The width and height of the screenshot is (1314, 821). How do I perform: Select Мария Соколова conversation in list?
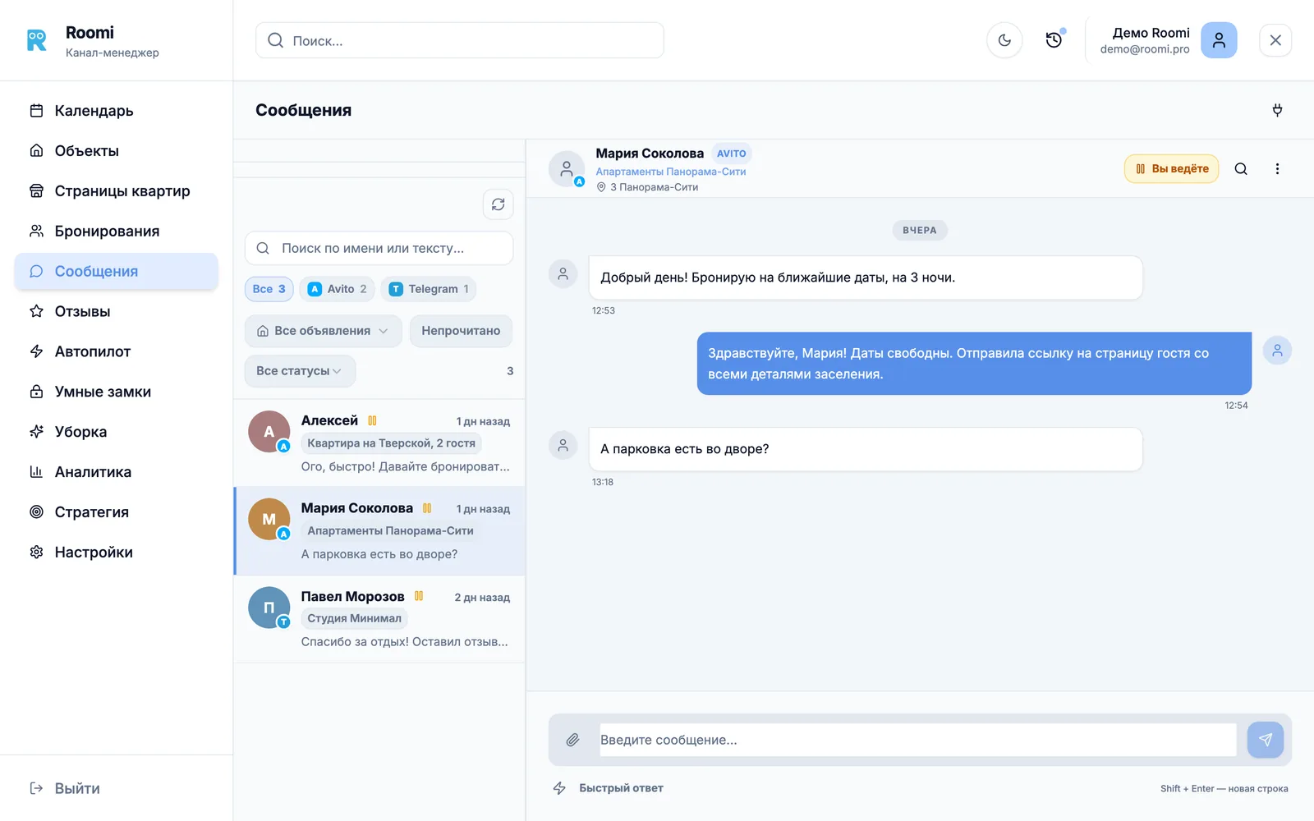(379, 530)
